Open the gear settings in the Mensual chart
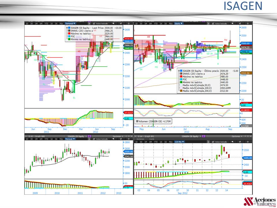 [x=129, y=139]
